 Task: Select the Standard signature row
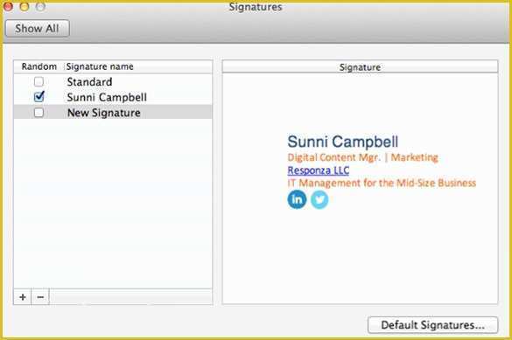tap(113, 82)
